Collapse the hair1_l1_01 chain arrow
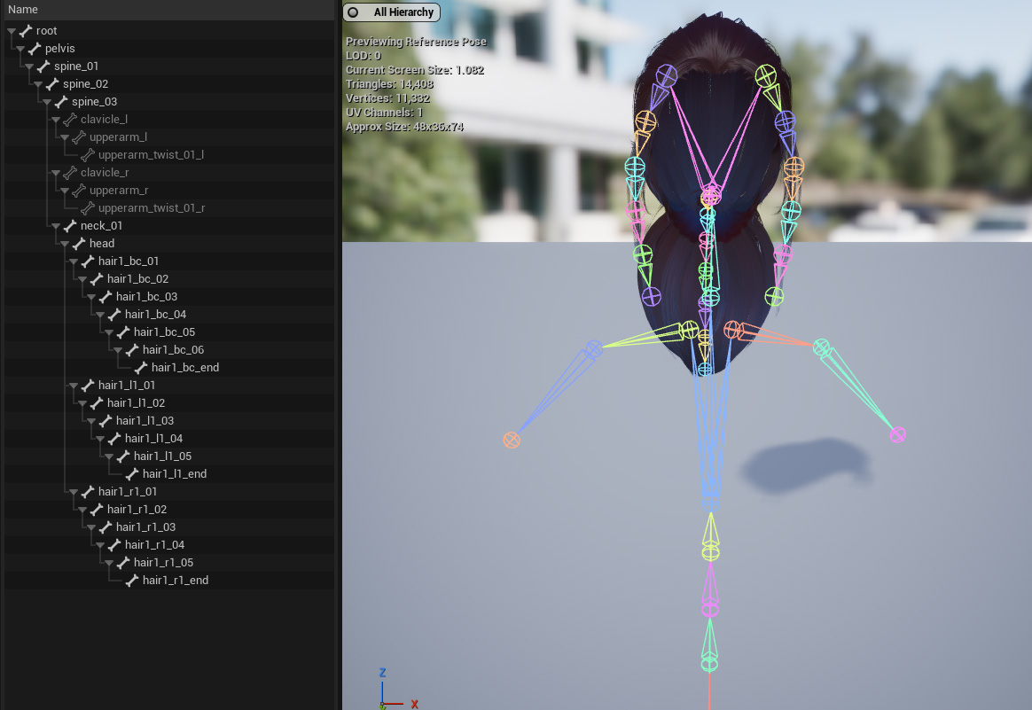Image resolution: width=1032 pixels, height=710 pixels. [x=74, y=386]
